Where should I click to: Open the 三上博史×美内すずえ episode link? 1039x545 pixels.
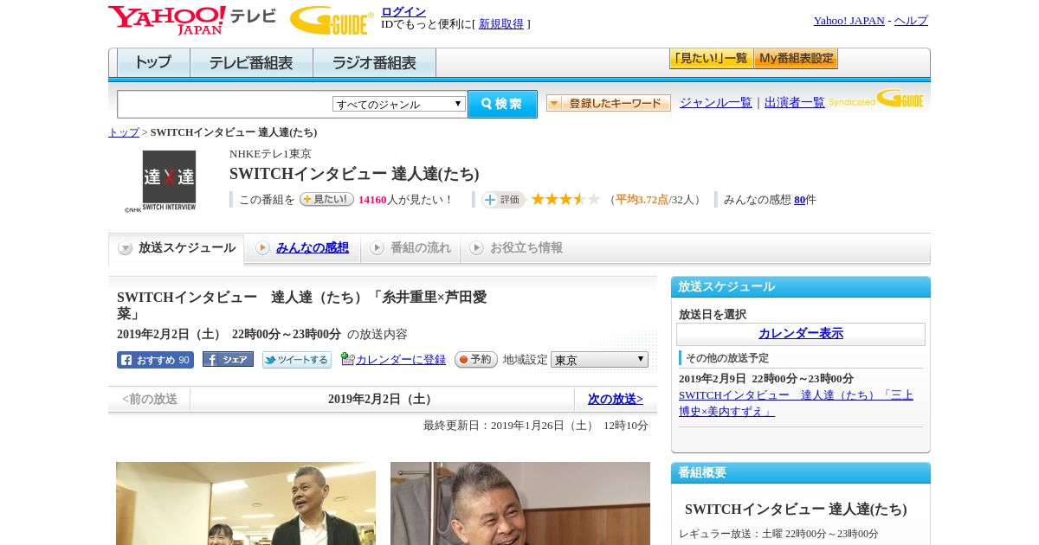coord(796,403)
